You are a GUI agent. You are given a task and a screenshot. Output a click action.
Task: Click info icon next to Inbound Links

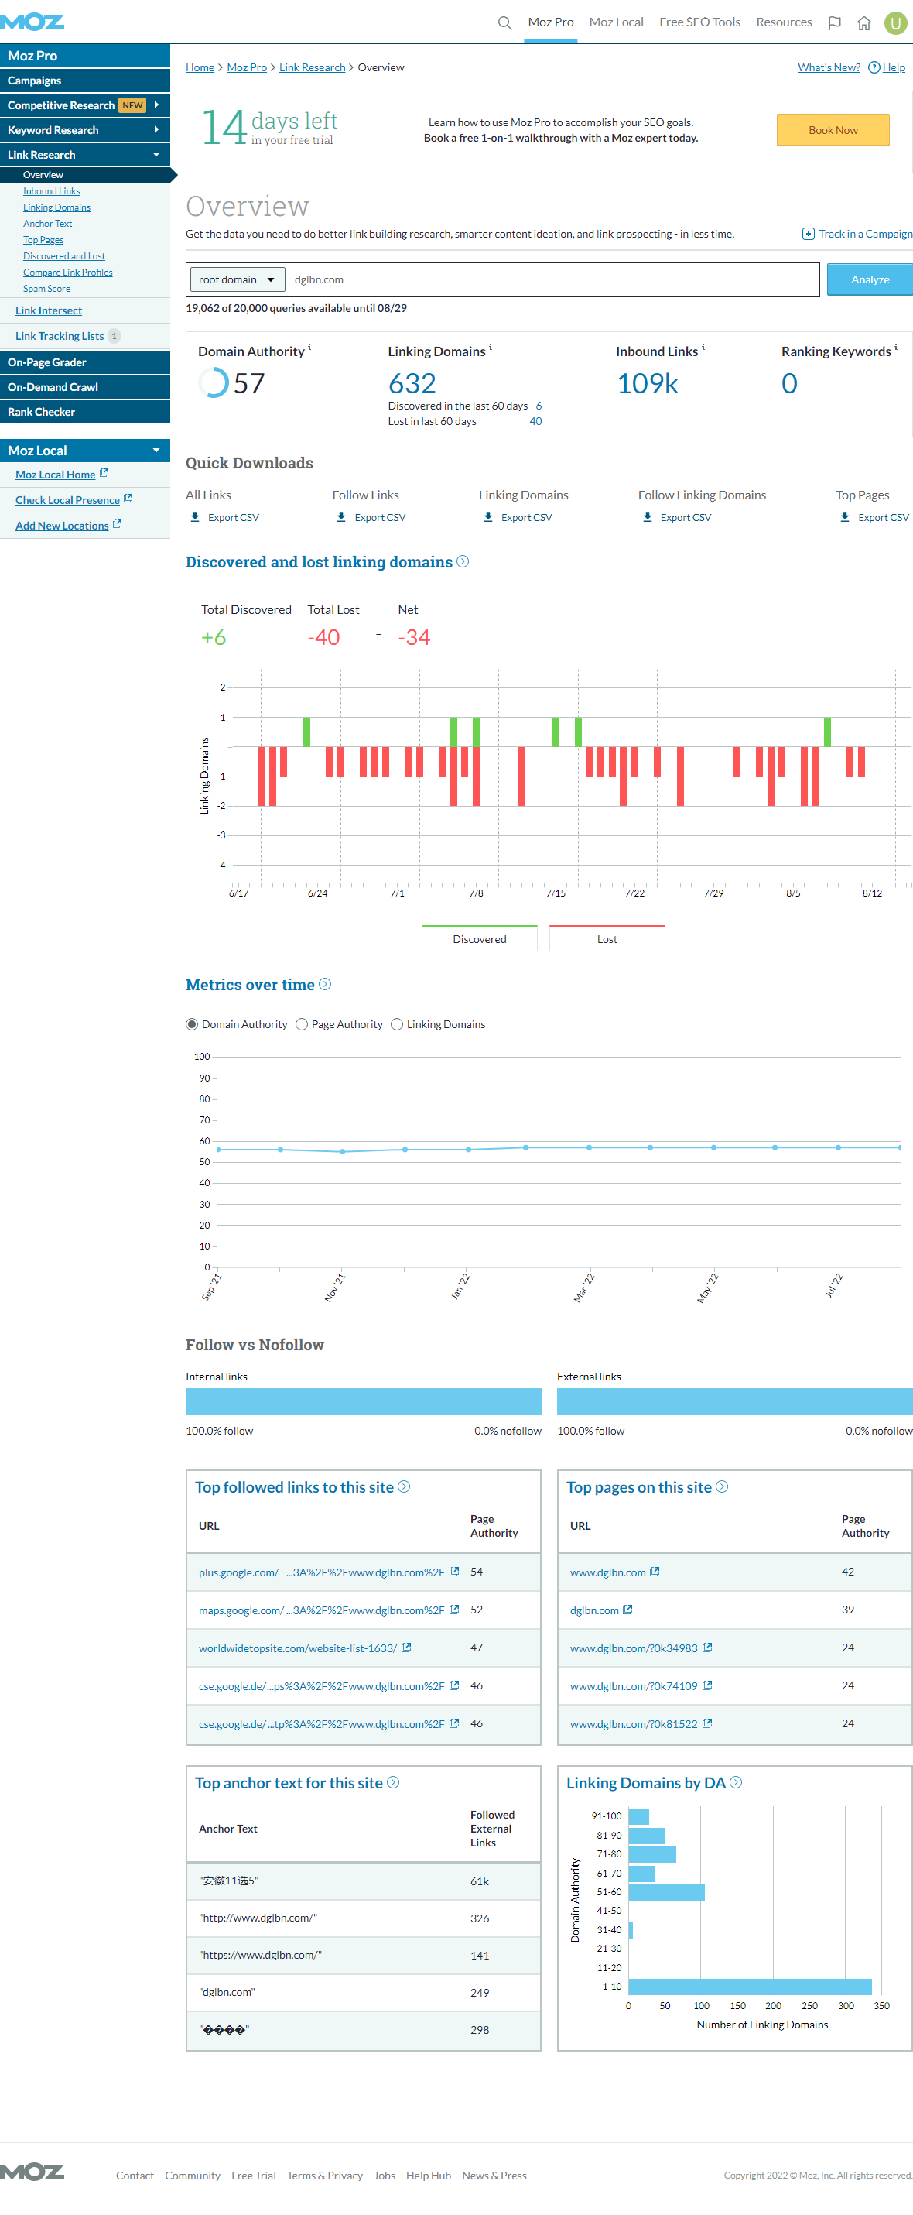(x=703, y=348)
